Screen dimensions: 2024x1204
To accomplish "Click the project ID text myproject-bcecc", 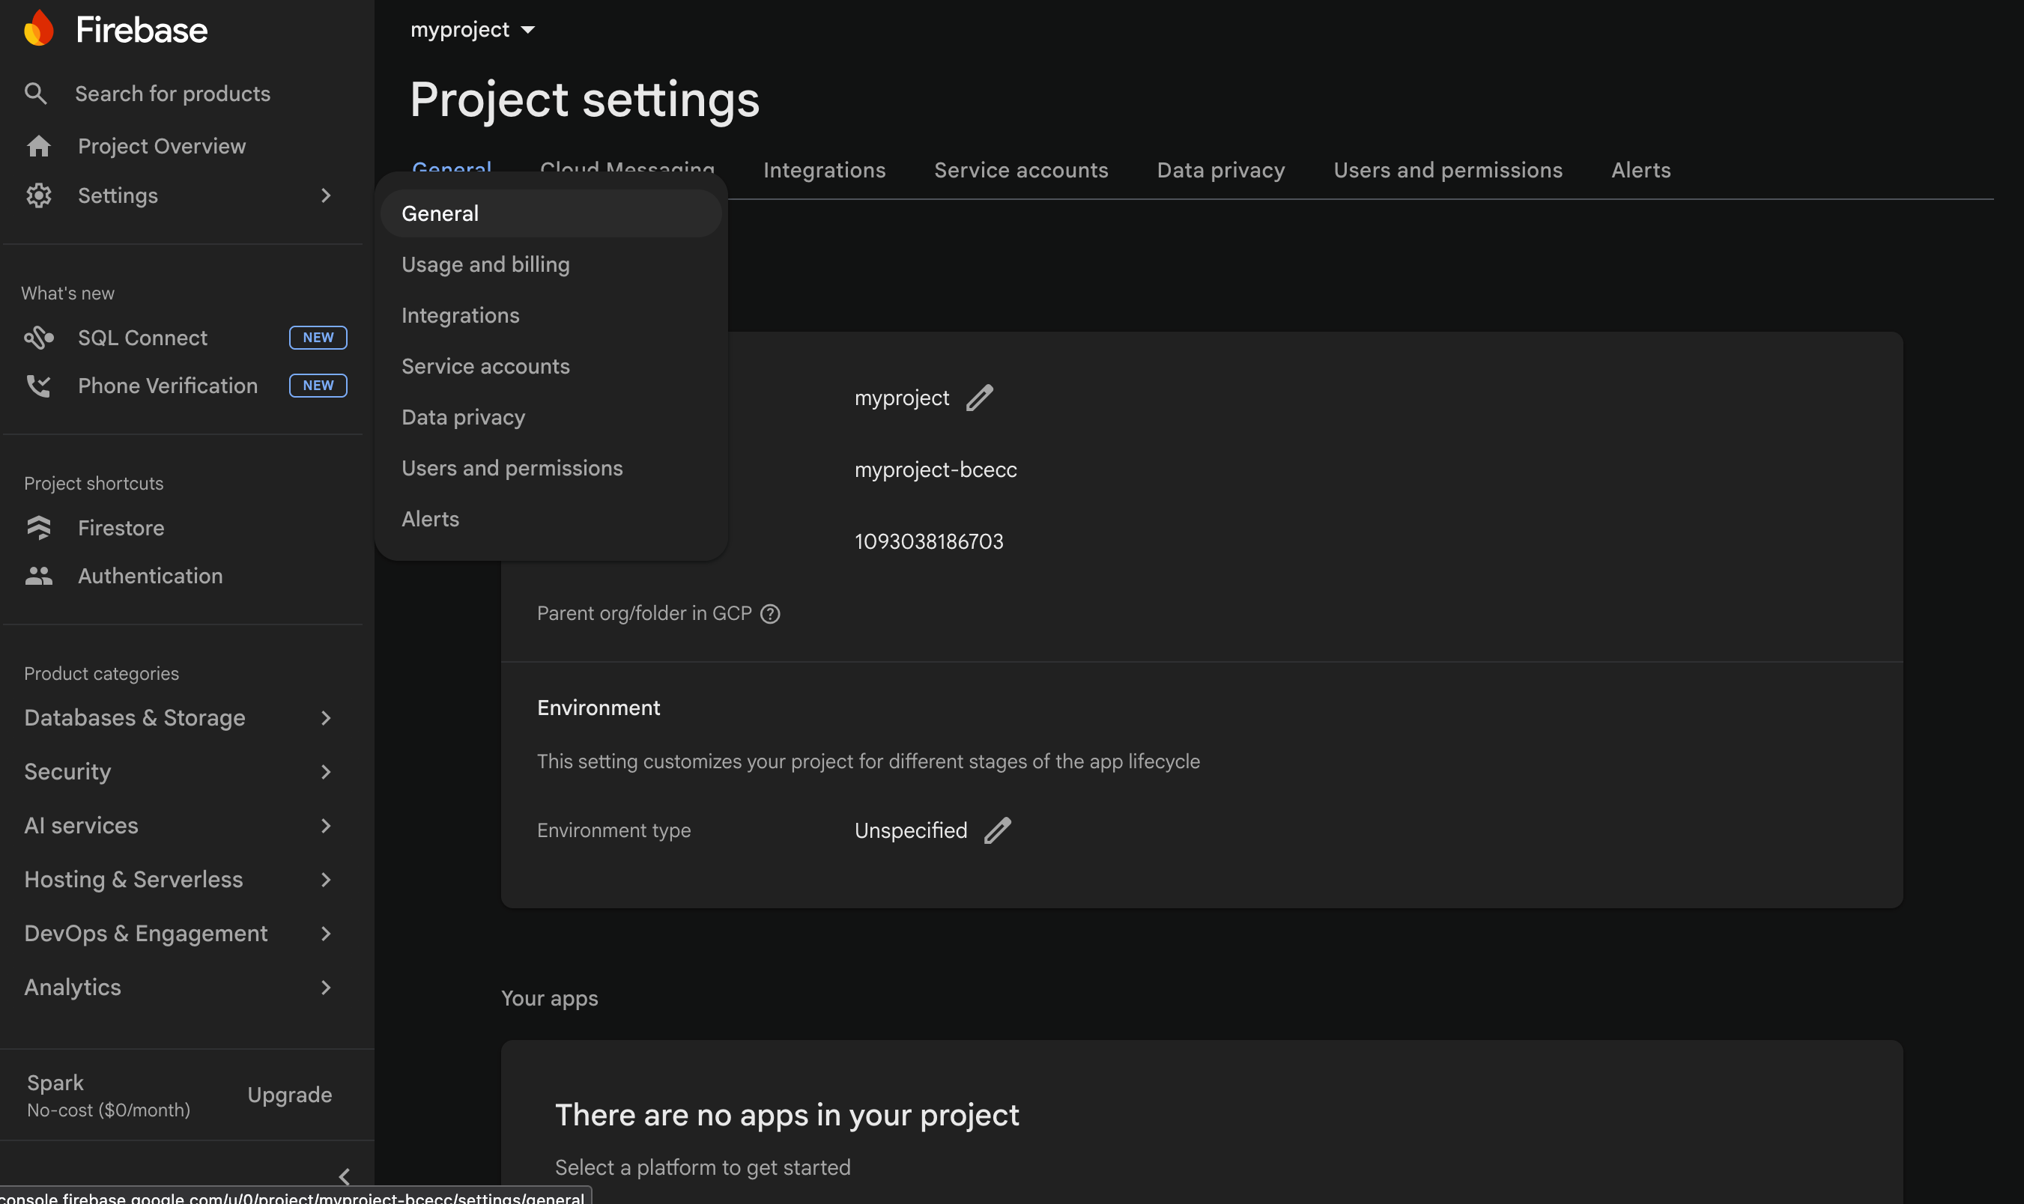I will click(936, 469).
